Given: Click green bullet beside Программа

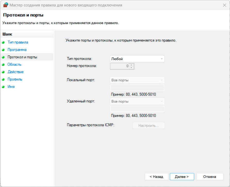Looking at the screenshot, I should pos(3,50).
